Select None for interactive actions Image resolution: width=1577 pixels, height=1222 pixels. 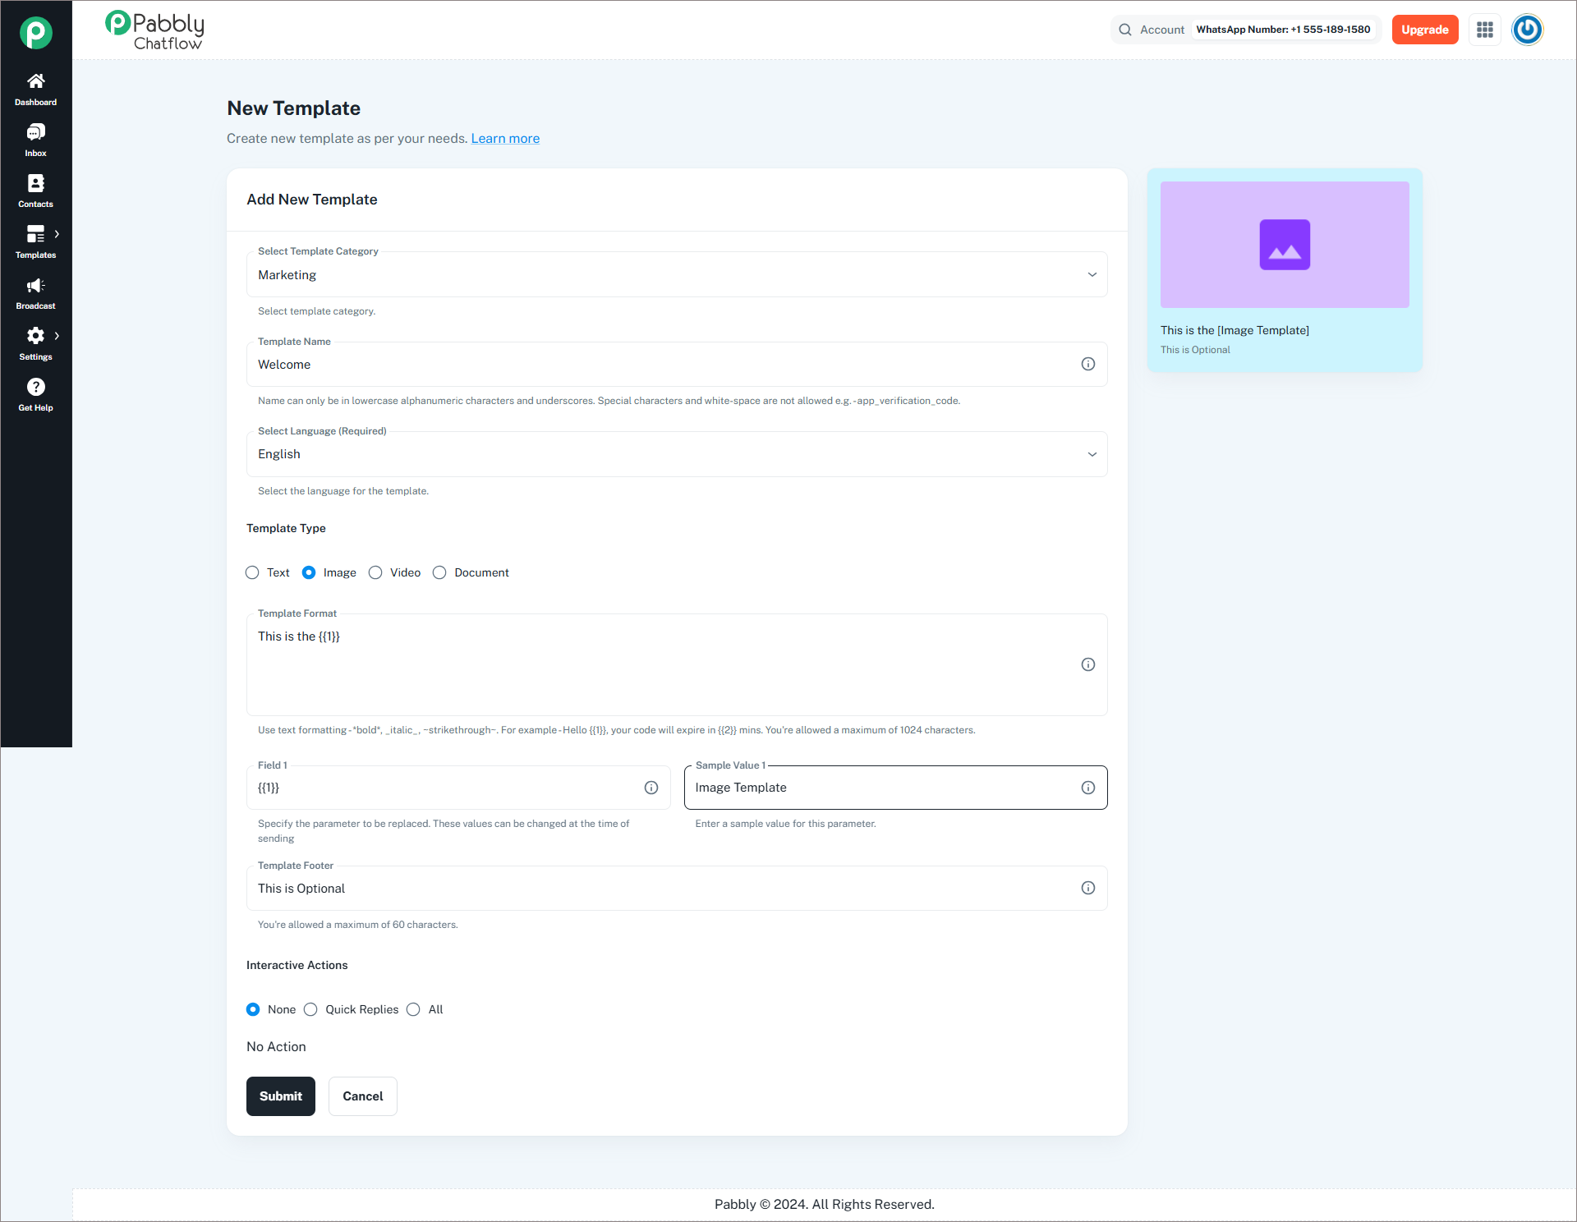pos(253,1009)
